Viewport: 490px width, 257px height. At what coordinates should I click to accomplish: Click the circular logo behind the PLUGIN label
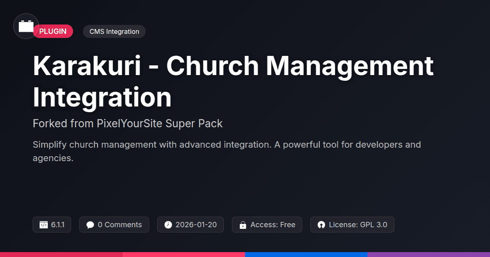[x=26, y=26]
